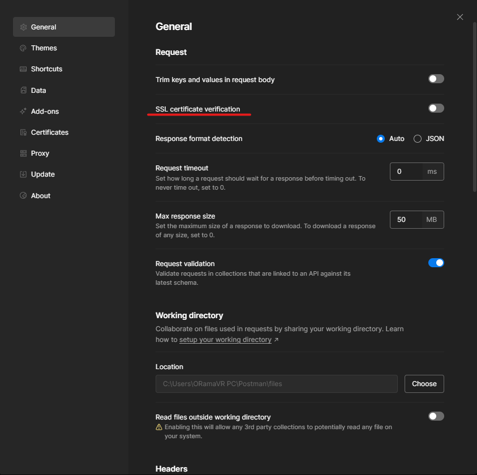Image resolution: width=477 pixels, height=475 pixels.
Task: Enable SSL certificate verification toggle
Action: click(436, 108)
